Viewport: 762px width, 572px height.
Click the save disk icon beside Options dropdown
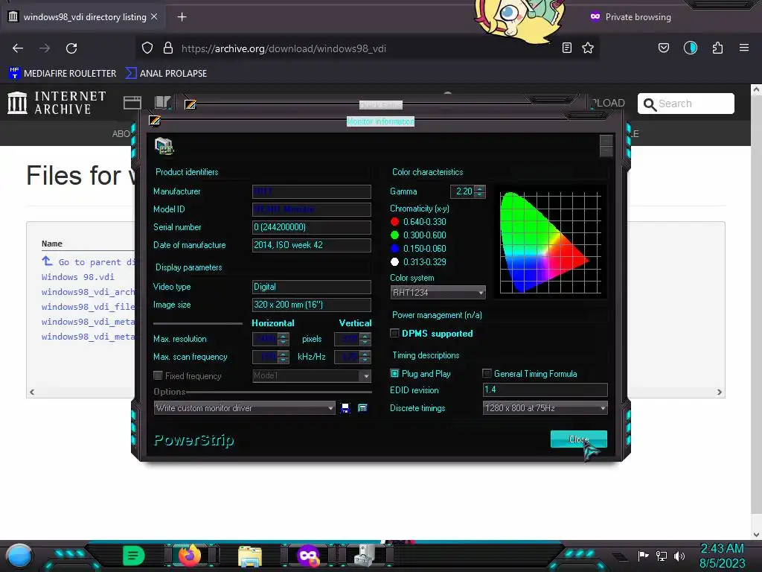click(345, 408)
